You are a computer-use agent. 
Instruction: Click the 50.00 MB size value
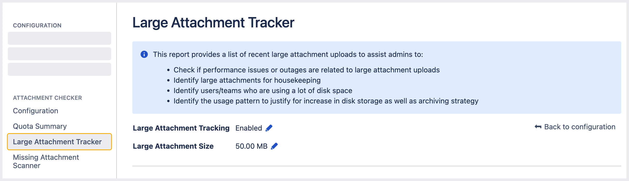pos(251,146)
